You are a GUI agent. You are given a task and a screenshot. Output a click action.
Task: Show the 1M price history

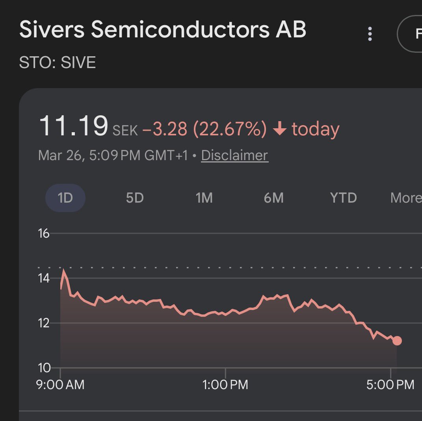[x=204, y=198]
